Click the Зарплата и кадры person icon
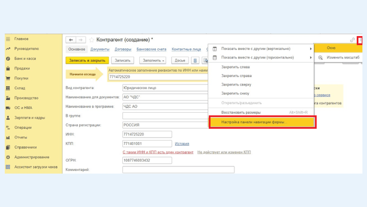The height and width of the screenshot is (207, 367). [8, 118]
